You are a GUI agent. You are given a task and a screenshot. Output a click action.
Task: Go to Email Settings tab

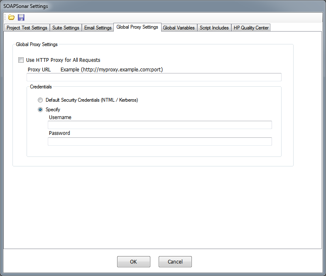tap(98, 28)
